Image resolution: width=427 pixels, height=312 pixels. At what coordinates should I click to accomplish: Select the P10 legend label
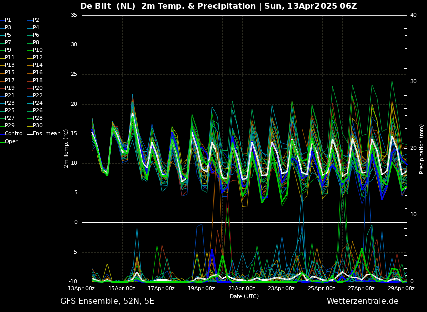tap(38, 50)
